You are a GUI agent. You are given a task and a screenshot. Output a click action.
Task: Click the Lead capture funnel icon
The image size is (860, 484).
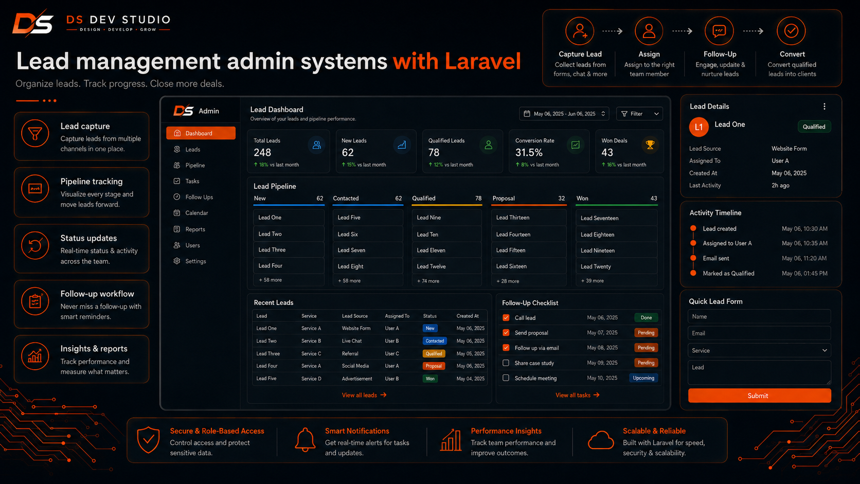35,133
